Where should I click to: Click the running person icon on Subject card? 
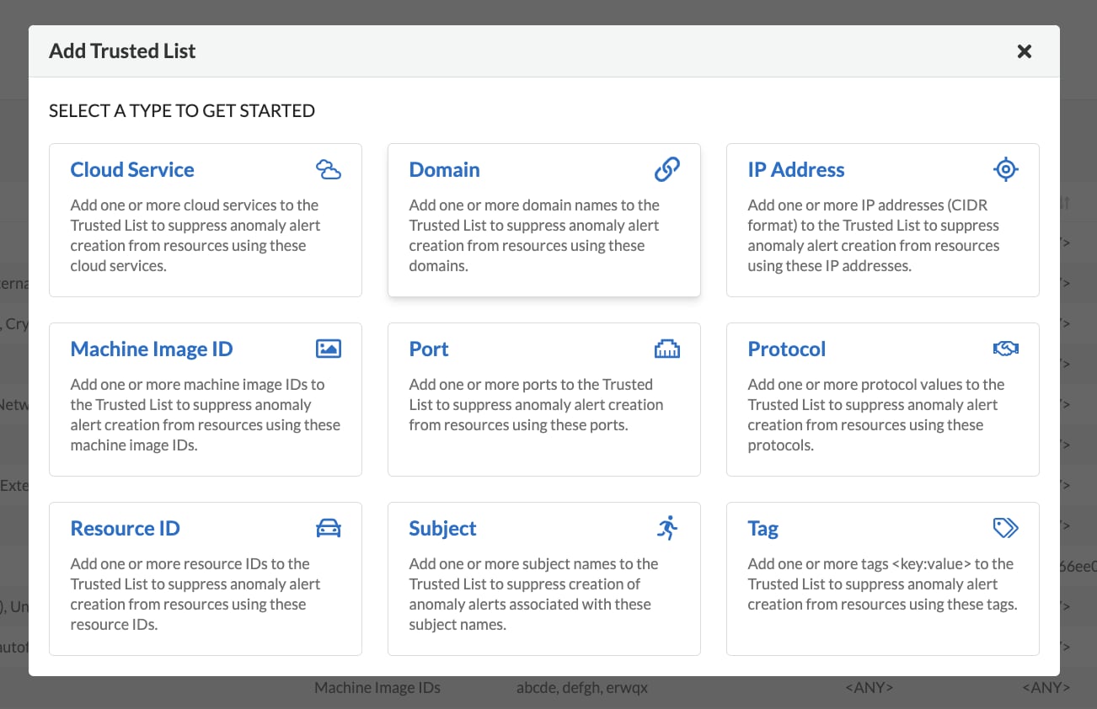667,528
